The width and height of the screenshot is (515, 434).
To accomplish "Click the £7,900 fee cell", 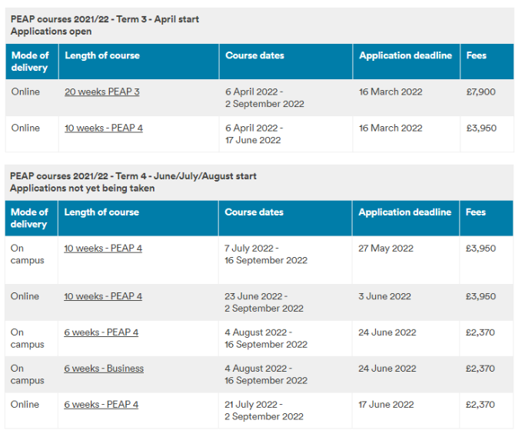I will point(480,92).
